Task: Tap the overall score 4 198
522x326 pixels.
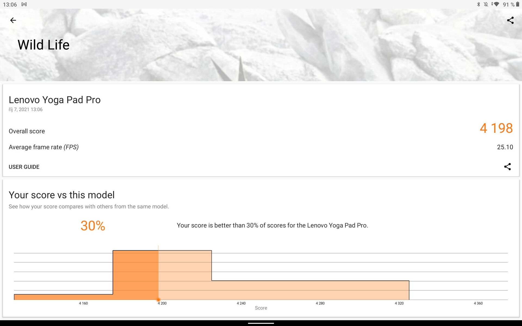Action: tap(496, 128)
